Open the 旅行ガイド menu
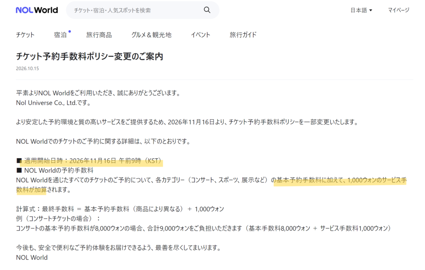Screen dimensions: 425x270 [x=243, y=35]
